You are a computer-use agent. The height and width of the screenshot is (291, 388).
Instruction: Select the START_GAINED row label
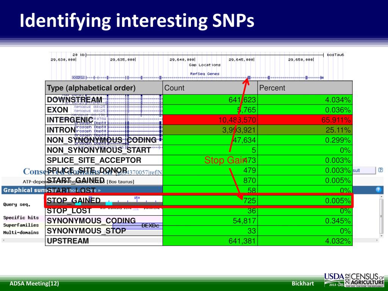click(76, 180)
